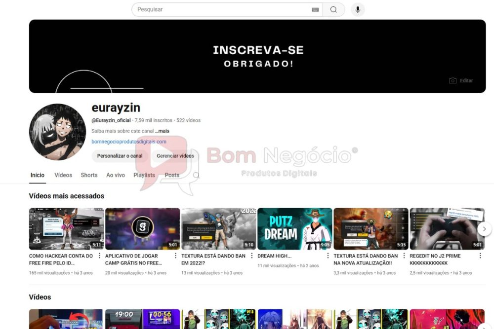Click the 165 mil visualizações text
494x329 pixels.
point(49,273)
